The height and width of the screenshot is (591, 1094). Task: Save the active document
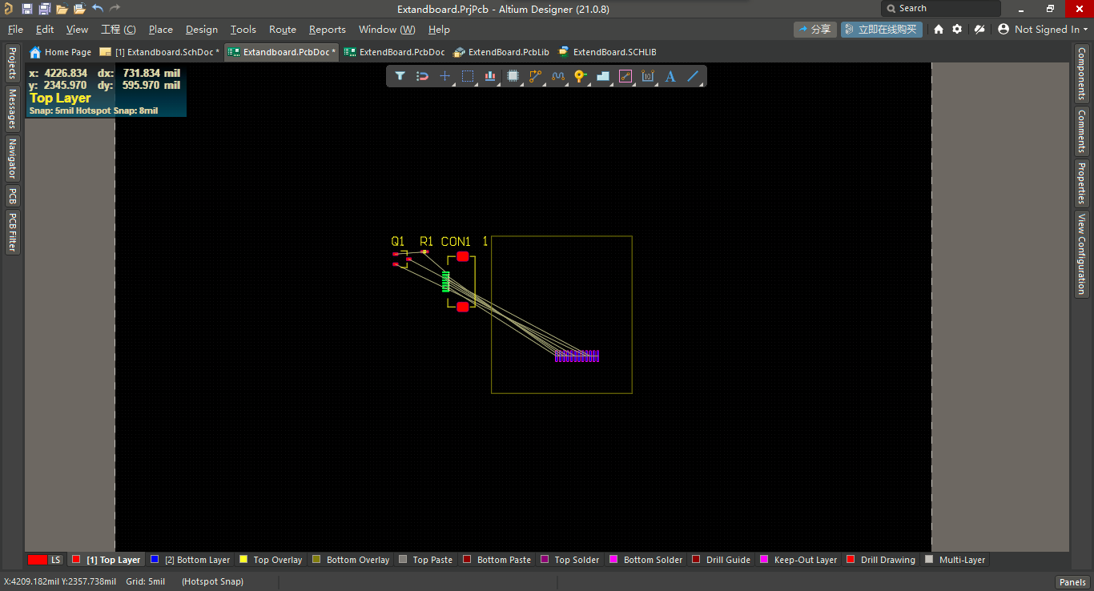(27, 9)
